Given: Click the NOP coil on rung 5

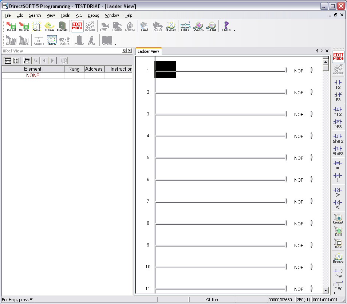Looking at the screenshot, I should [299, 158].
